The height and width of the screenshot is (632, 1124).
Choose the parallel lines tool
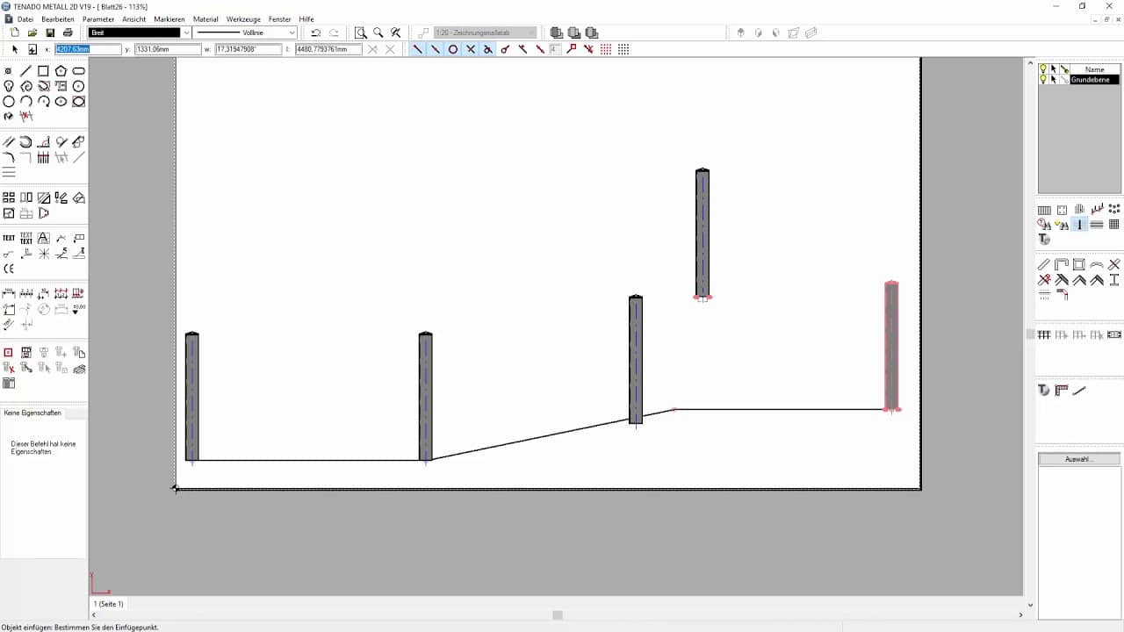tap(9, 141)
